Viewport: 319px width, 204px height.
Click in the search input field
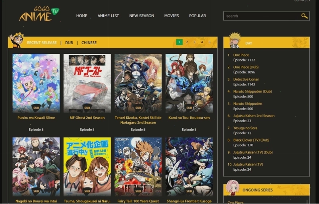click(x=262, y=16)
